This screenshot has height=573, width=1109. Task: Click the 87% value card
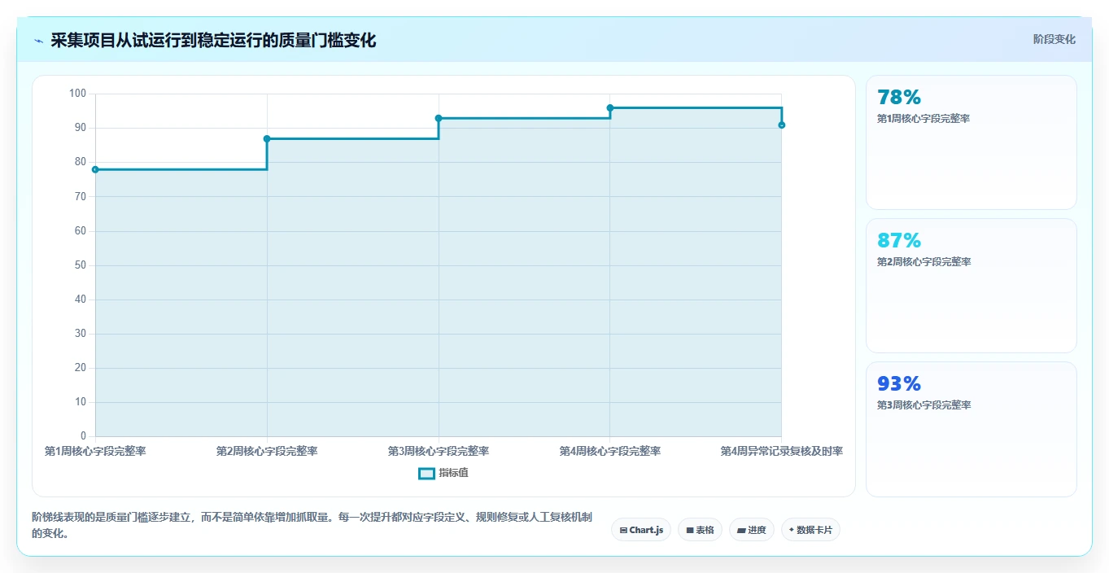click(x=971, y=286)
